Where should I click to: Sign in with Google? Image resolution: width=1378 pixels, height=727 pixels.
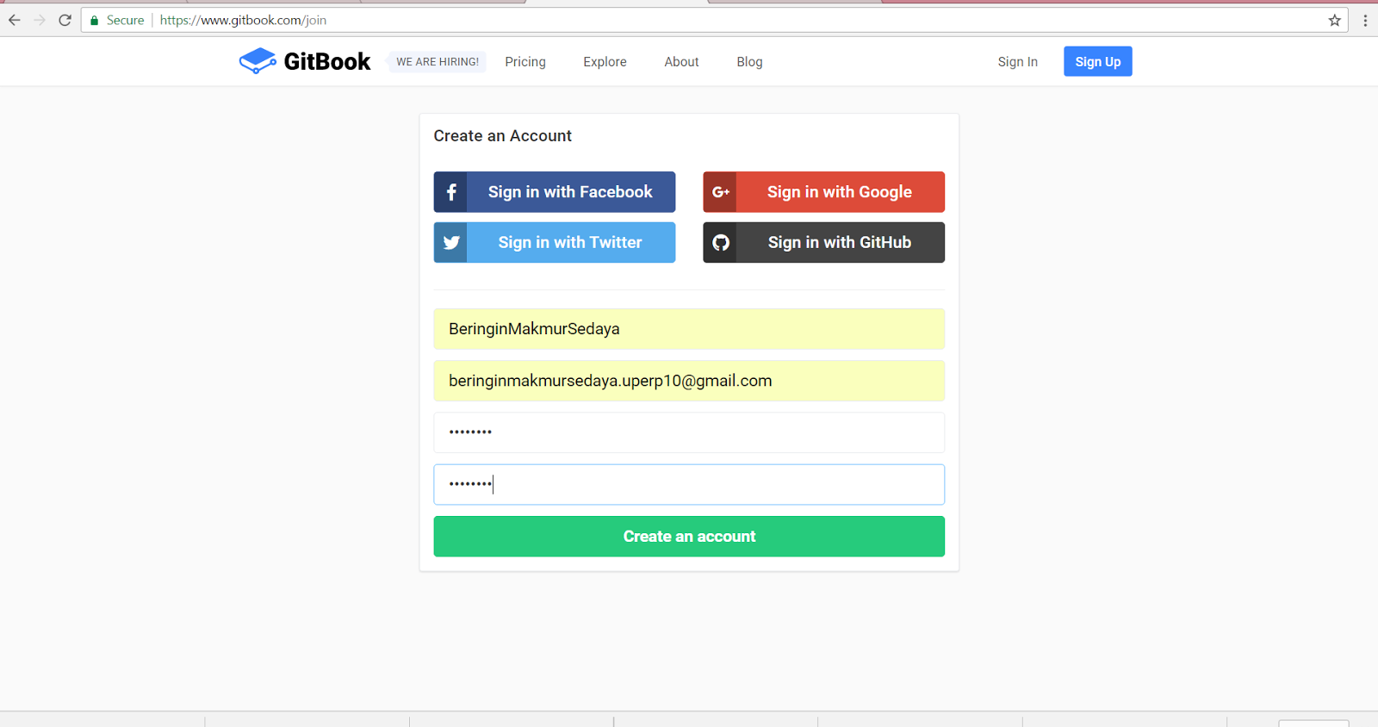pos(823,192)
